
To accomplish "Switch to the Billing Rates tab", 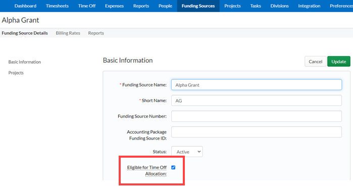I will 68,33.
